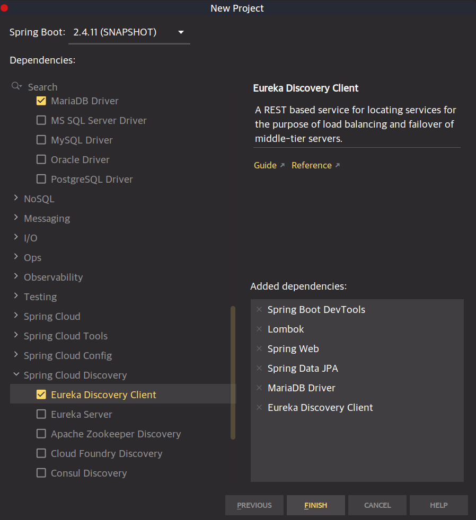Remove Eureka Discovery Client from added list
The height and width of the screenshot is (520, 476).
click(259, 407)
